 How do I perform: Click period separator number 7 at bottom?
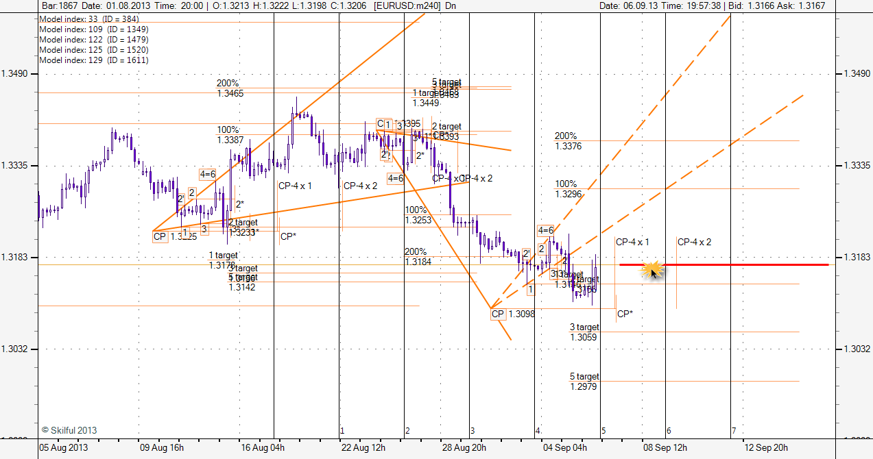733,431
